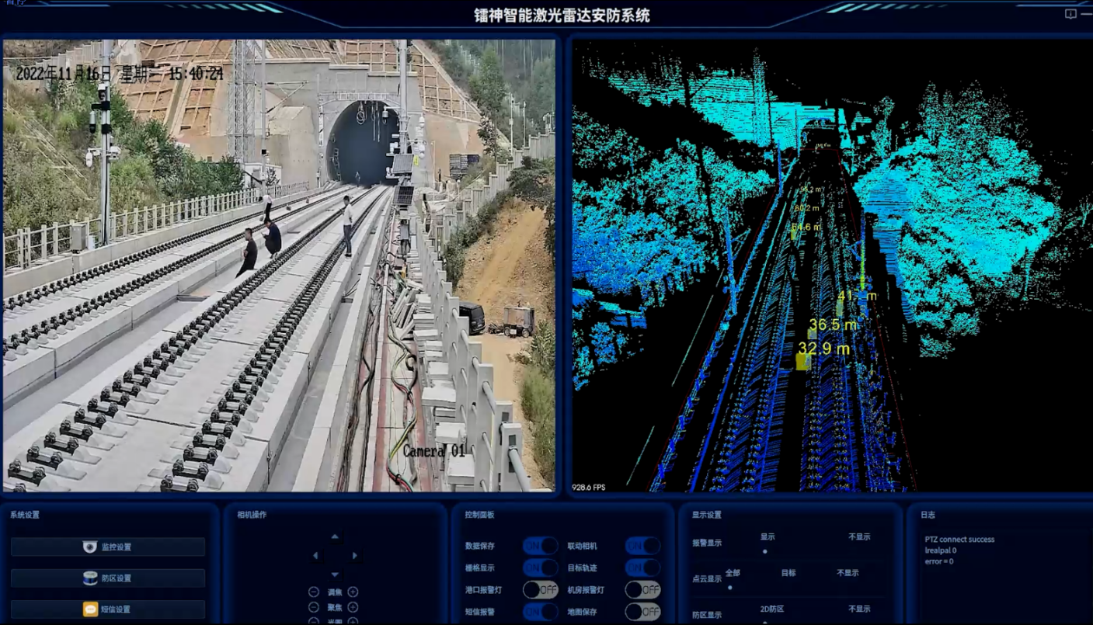1093x625 pixels.
Task: Click the 镭神智能激光雷达安防系统 title
Action: point(562,15)
